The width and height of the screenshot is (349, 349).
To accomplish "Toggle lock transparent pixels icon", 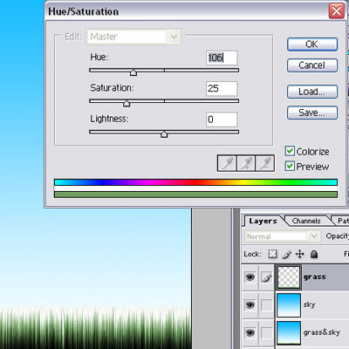I will click(x=272, y=254).
